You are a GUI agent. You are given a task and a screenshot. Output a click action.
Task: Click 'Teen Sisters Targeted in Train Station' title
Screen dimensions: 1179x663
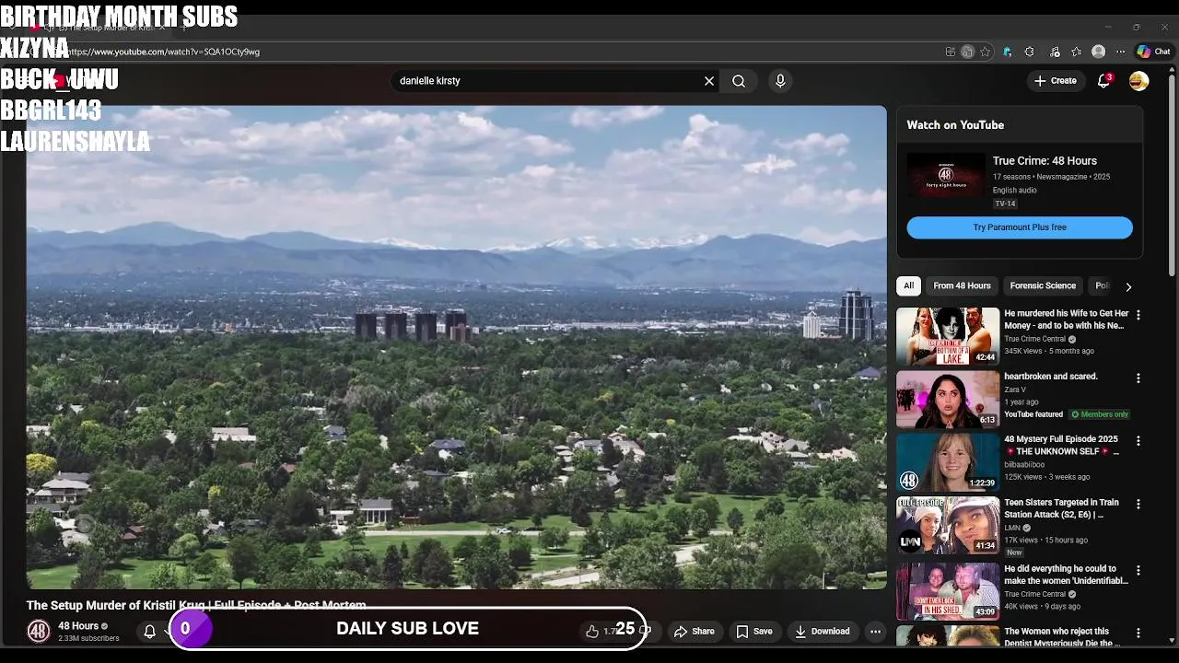pyautogui.click(x=1061, y=508)
